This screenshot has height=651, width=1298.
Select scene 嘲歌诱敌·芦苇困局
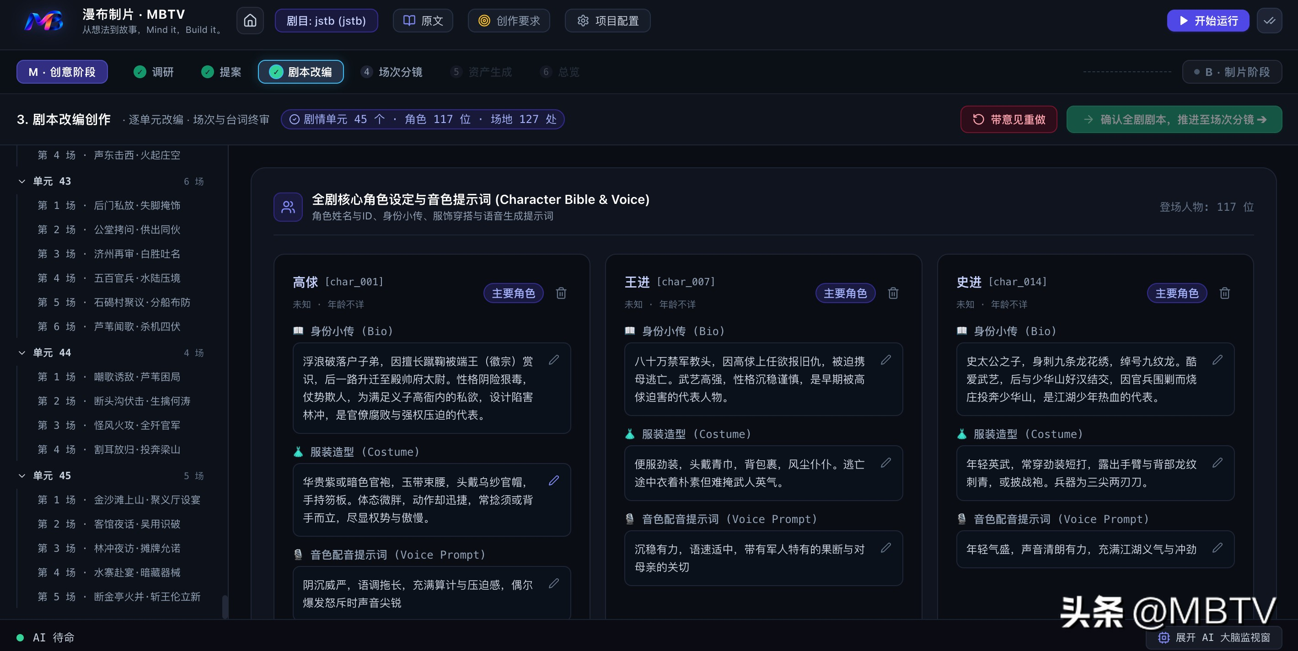[109, 377]
